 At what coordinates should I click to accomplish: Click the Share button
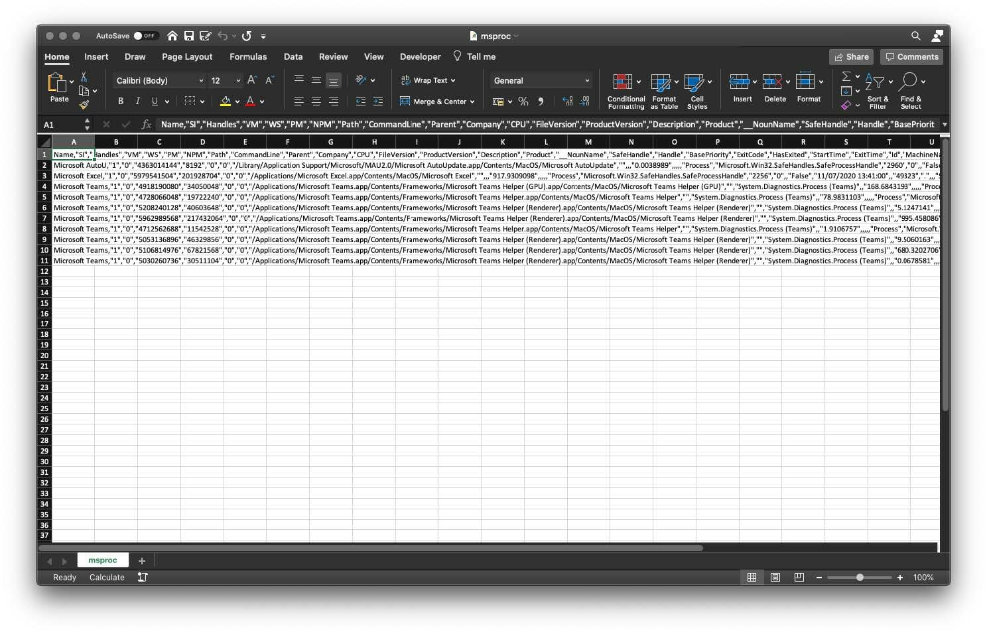tap(852, 56)
